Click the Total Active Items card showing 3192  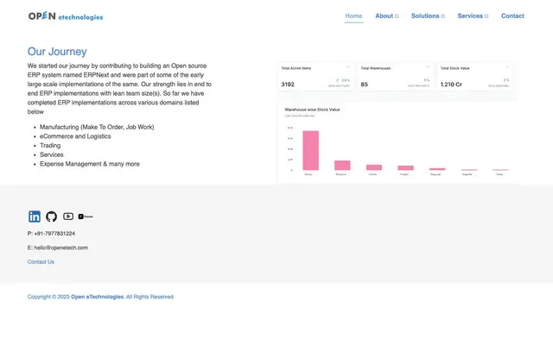coord(316,77)
